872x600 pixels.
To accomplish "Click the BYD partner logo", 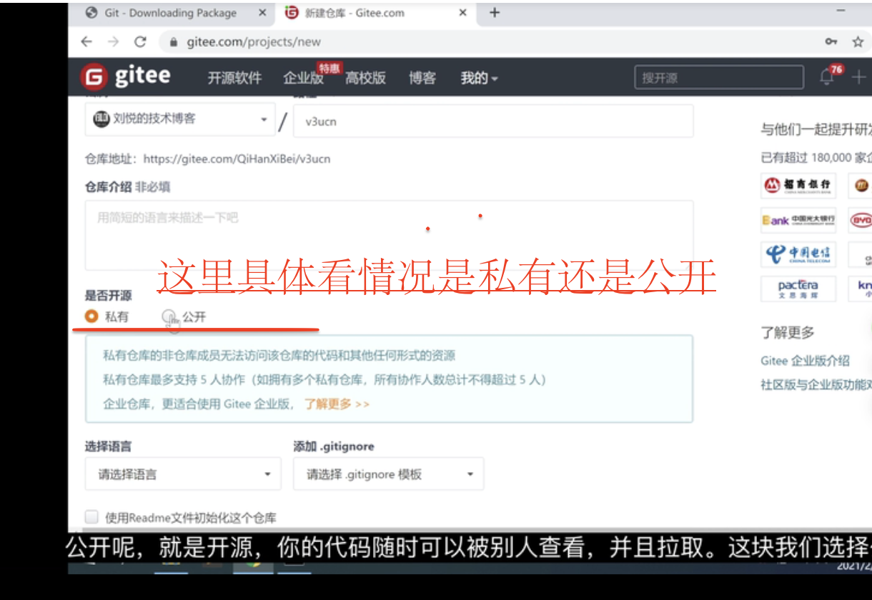I will [x=861, y=220].
